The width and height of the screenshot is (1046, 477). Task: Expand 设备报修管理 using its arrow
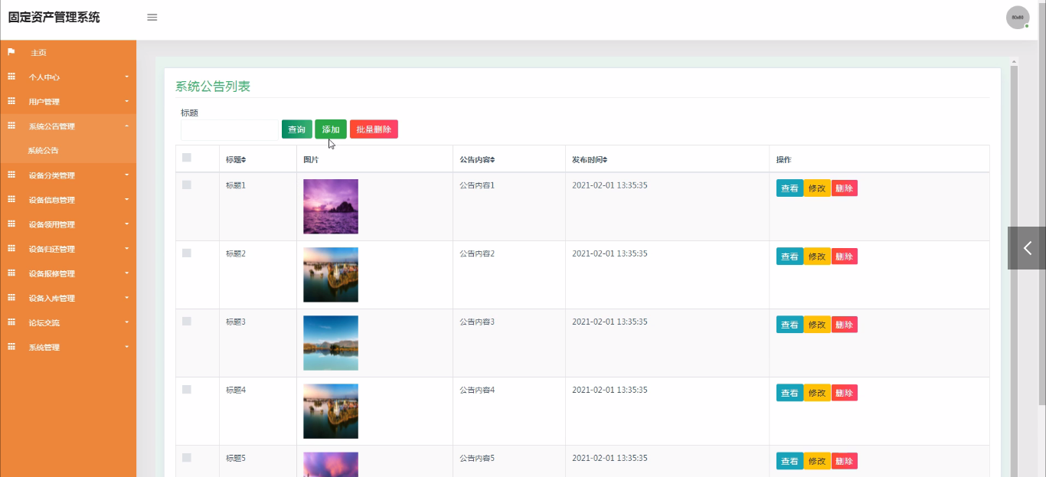[127, 273]
